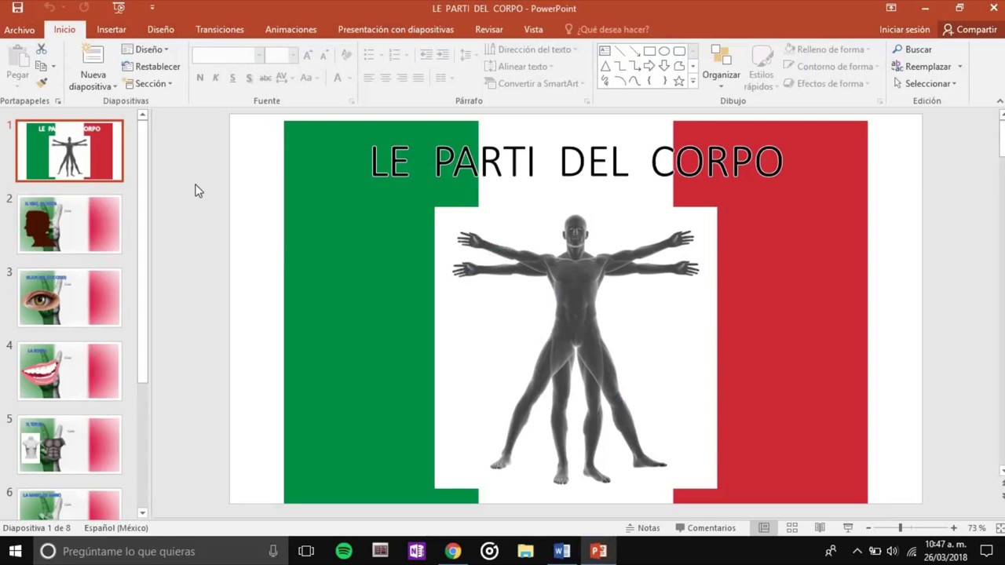The image size is (1005, 565).
Task: Click the zoom slider handle
Action: [x=901, y=528]
